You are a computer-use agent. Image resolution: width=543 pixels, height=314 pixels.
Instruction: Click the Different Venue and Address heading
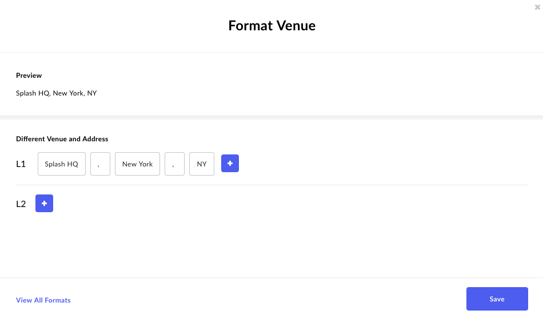click(x=62, y=139)
